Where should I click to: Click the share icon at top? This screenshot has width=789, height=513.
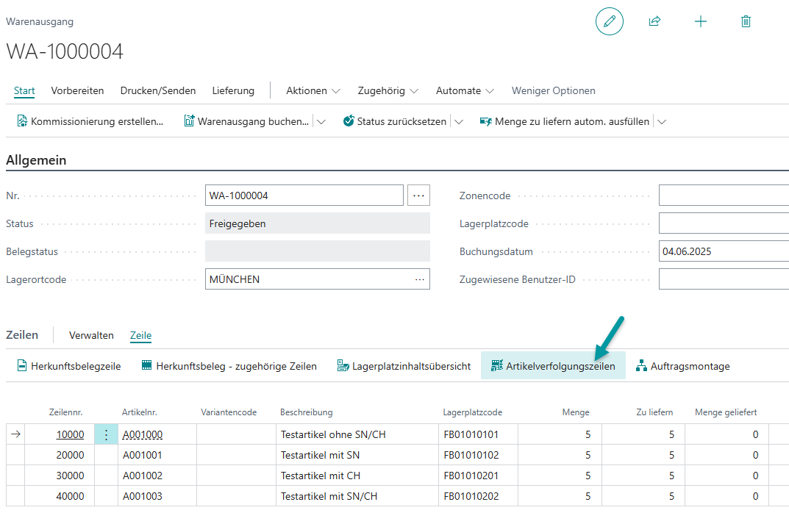pos(654,22)
